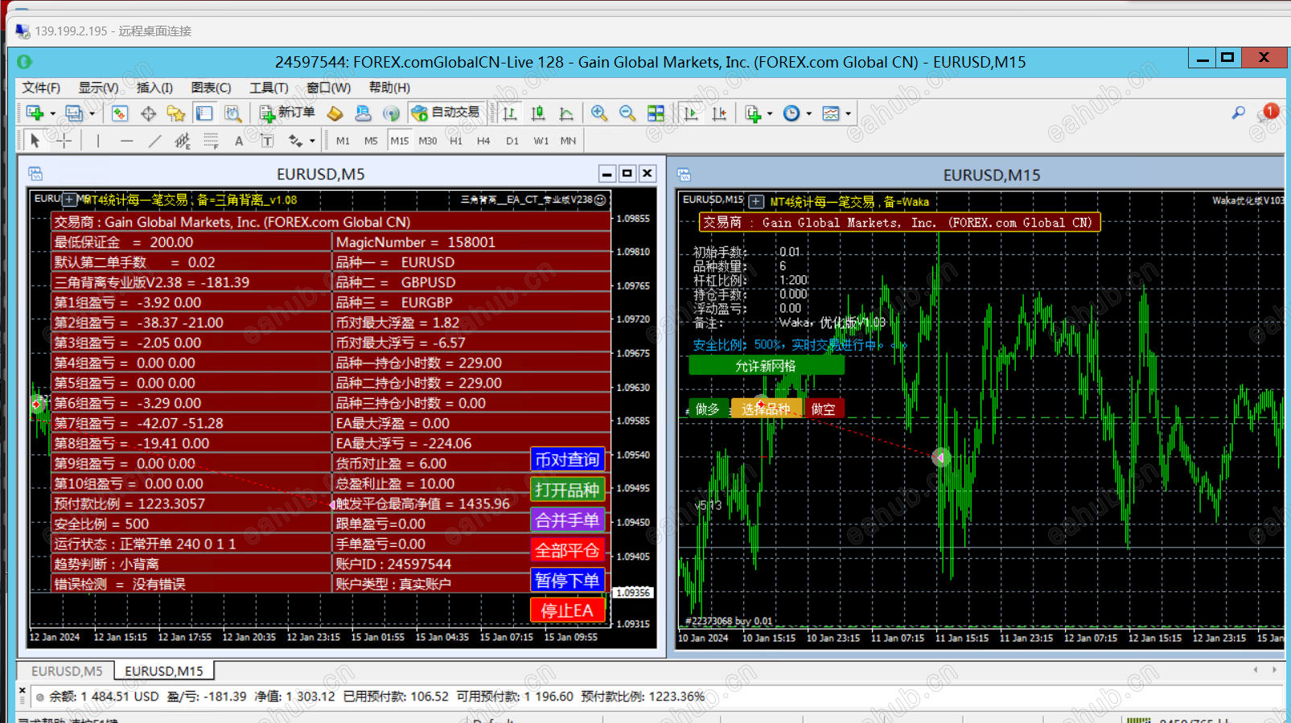Zoom out of the chart

627,113
